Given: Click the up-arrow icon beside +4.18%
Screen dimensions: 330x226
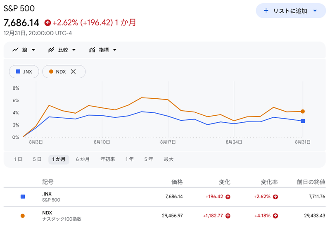Looking at the screenshot, I should [x=275, y=216].
